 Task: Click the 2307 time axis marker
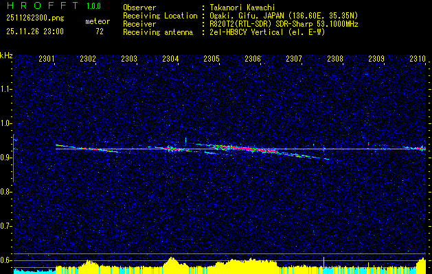coord(294,58)
